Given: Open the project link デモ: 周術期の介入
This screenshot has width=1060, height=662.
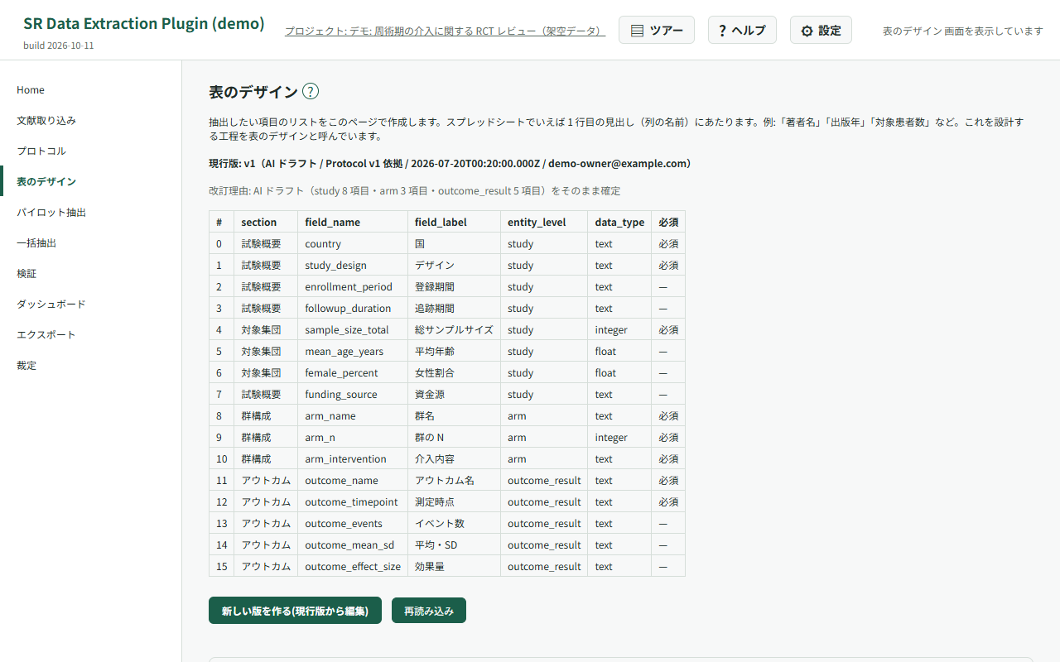Looking at the screenshot, I should tap(446, 31).
